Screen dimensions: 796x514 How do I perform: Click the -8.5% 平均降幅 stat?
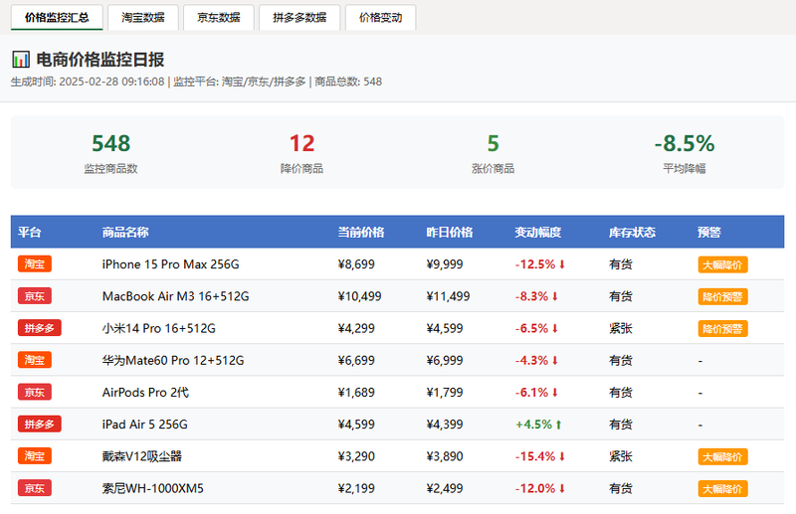click(684, 153)
